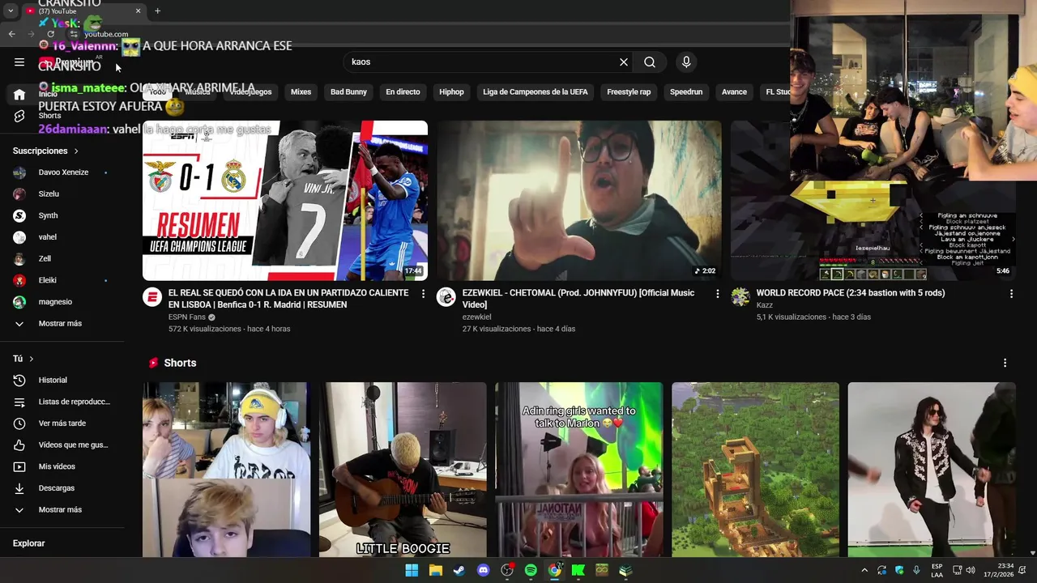Go back in the browser
The height and width of the screenshot is (583, 1037).
[11, 34]
